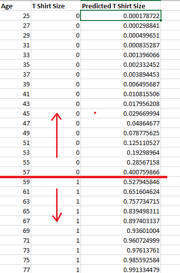Select T Shirt Size 0 in the age 57 row

(x=56, y=172)
